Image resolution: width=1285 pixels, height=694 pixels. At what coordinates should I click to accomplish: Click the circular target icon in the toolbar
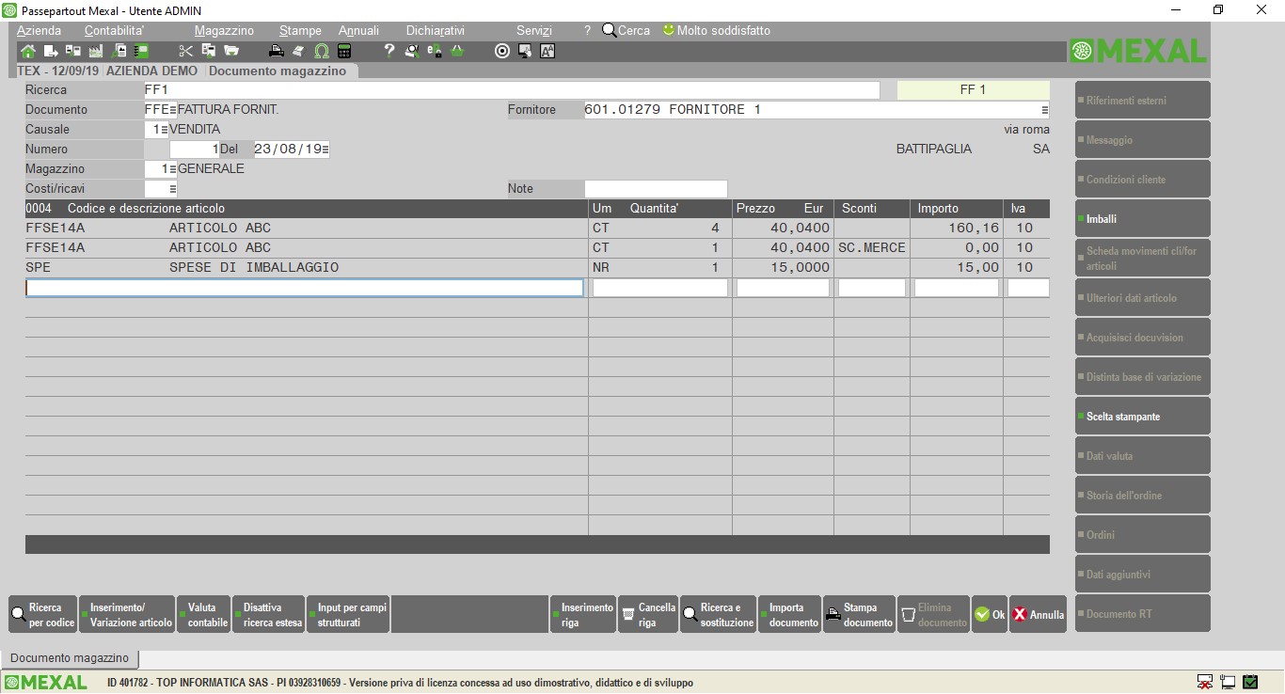click(x=502, y=51)
